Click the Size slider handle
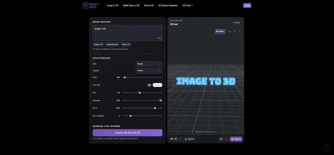This screenshot has height=155, width=334. [x=140, y=93]
